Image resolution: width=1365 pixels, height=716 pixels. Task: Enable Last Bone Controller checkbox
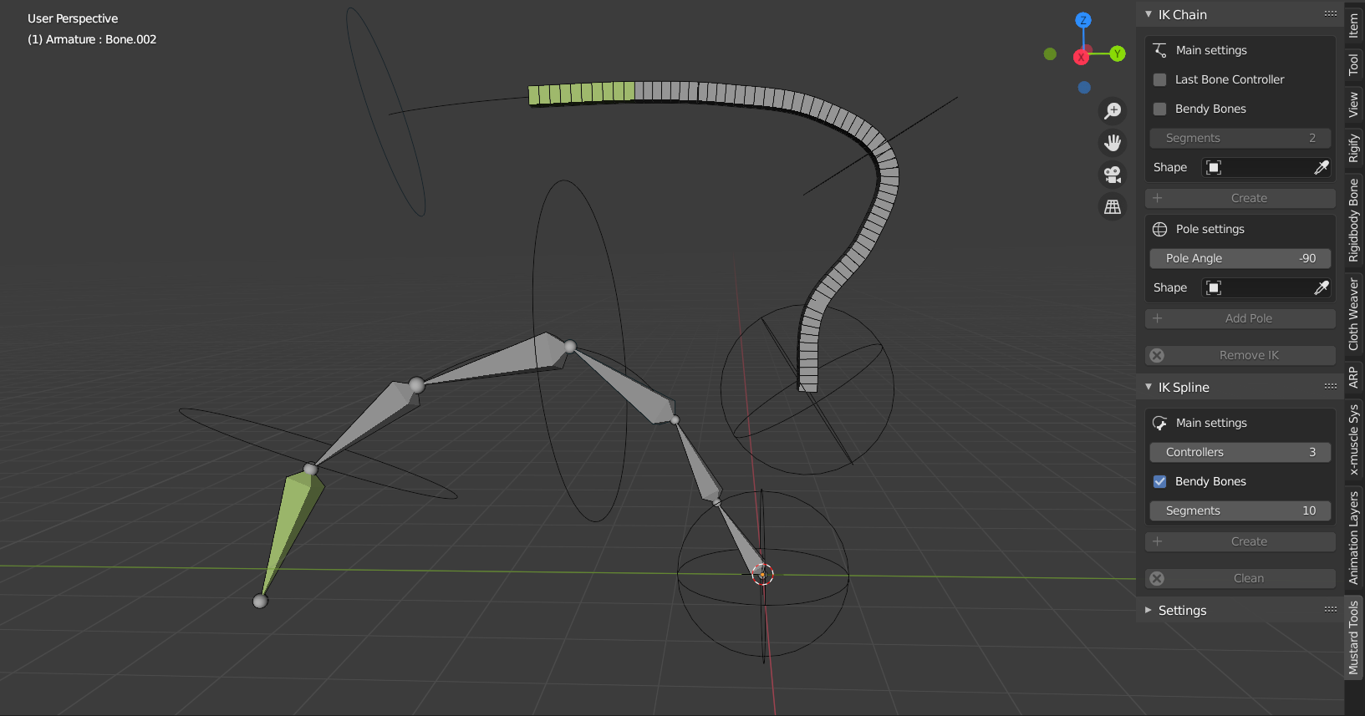[x=1160, y=80]
